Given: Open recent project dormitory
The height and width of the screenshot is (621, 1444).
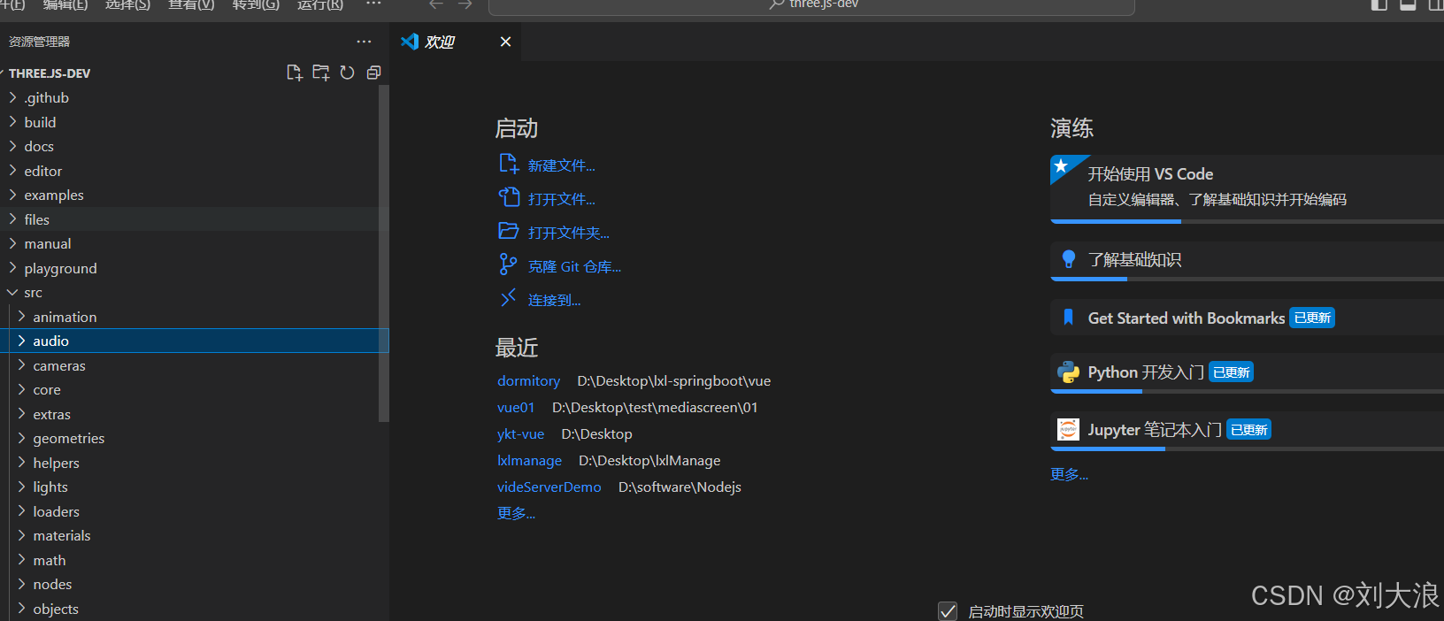Looking at the screenshot, I should (x=529, y=380).
